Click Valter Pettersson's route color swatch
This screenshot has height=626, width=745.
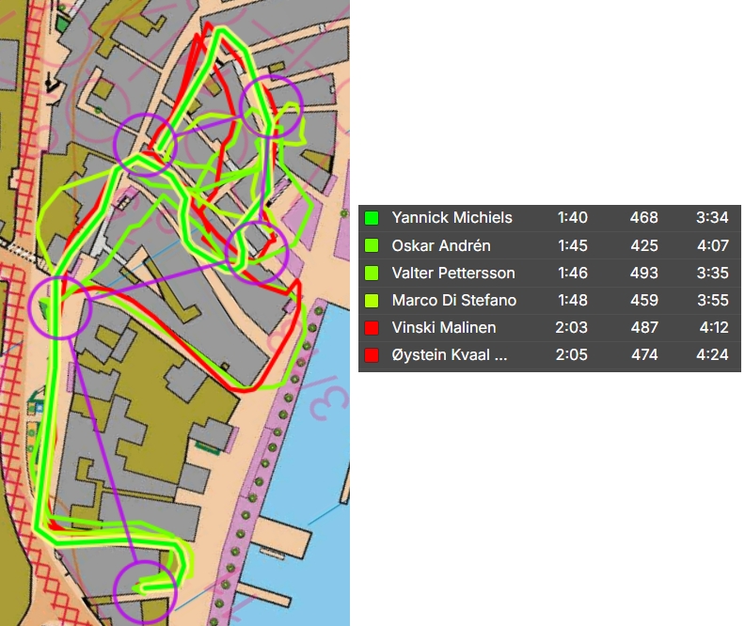pos(372,274)
